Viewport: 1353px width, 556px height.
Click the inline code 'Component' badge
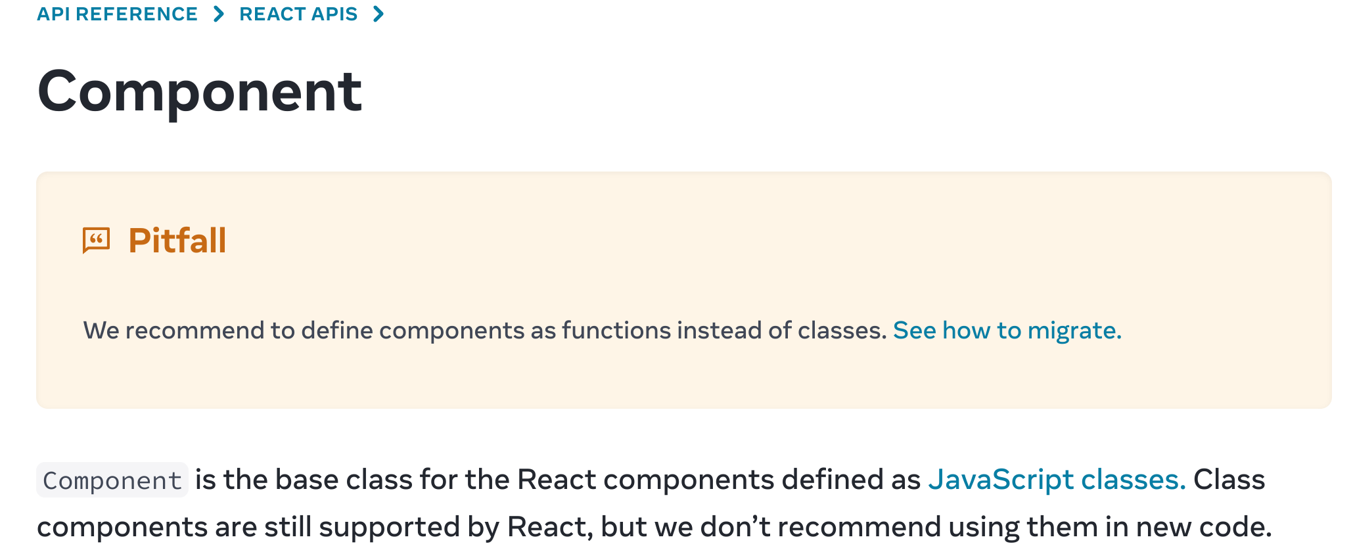pos(112,480)
